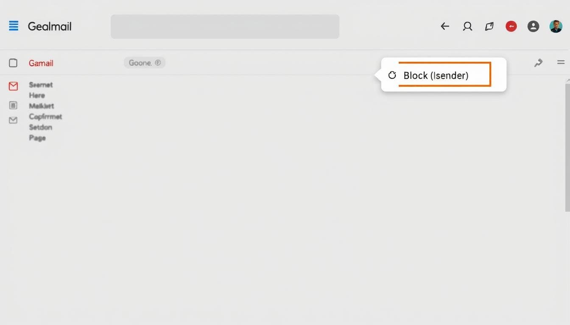Click the red Gamail label

41,63
